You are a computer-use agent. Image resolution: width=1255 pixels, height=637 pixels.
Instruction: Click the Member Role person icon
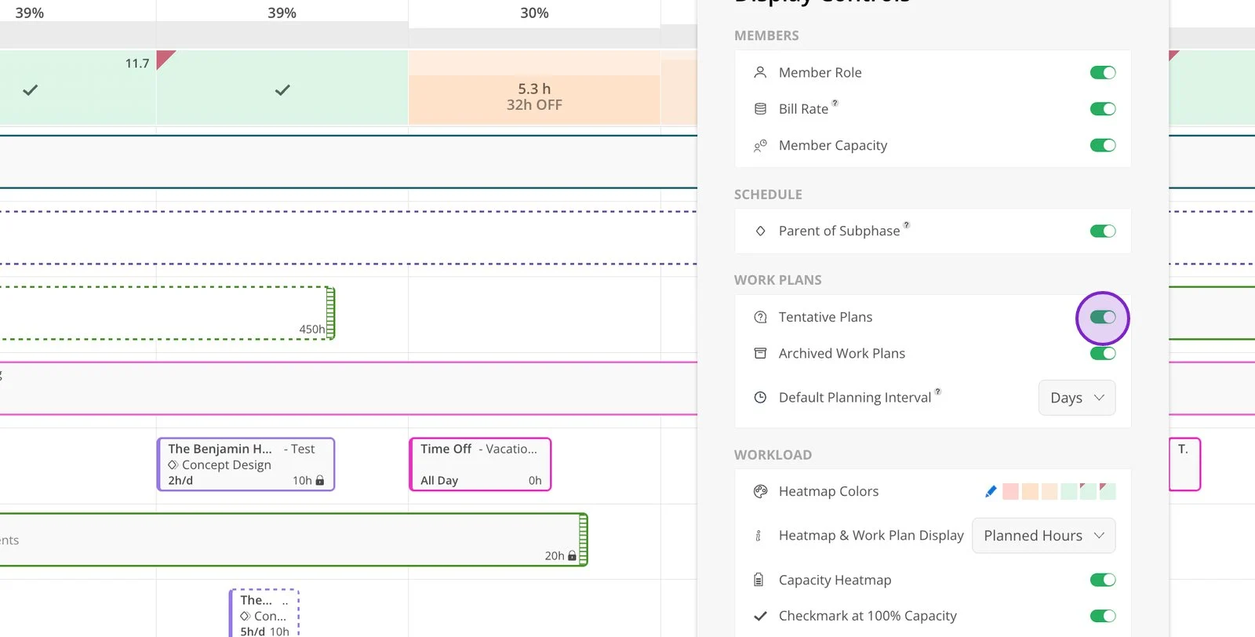coord(760,72)
